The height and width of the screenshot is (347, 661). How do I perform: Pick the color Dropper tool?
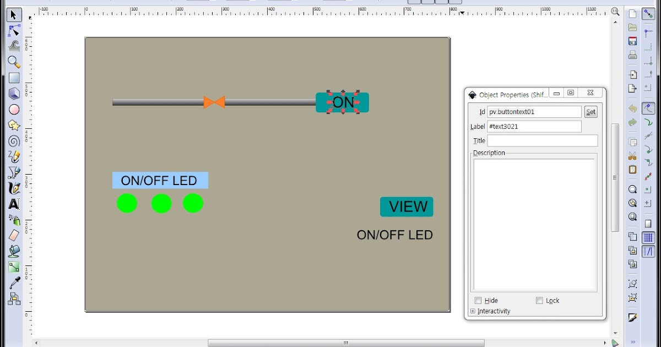(x=14, y=281)
